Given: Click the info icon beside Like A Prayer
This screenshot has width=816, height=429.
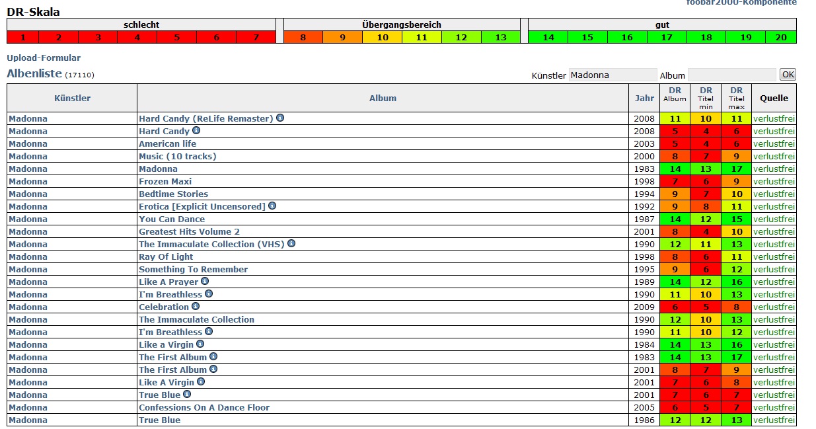Looking at the screenshot, I should pos(205,282).
